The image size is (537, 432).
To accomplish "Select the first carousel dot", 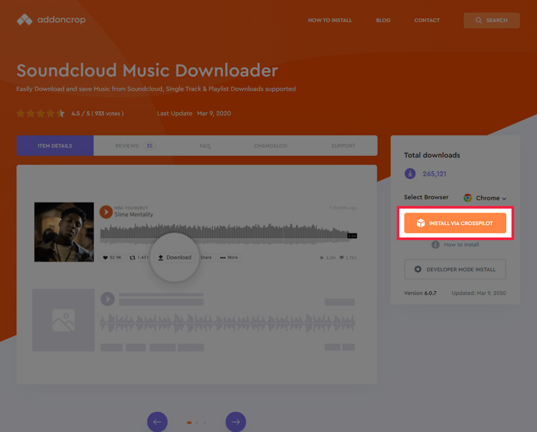I will tap(189, 423).
